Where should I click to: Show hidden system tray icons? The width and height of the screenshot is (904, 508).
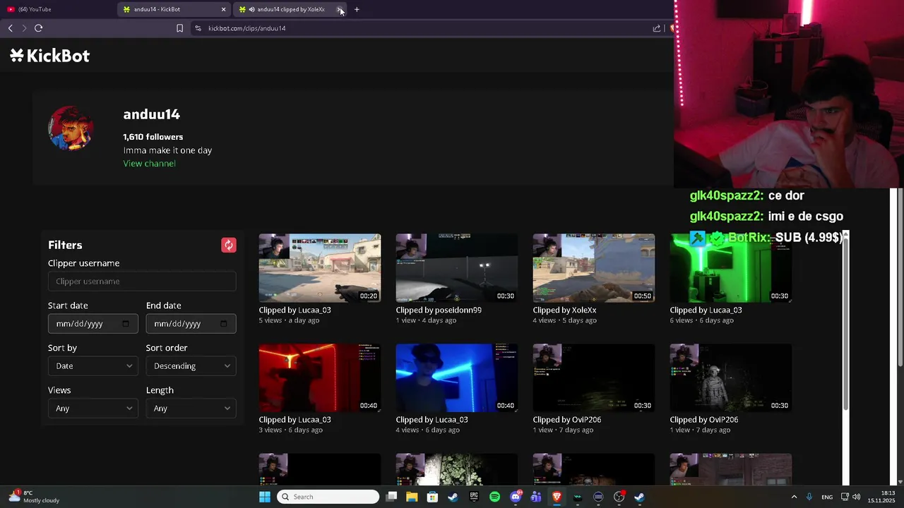point(794,497)
